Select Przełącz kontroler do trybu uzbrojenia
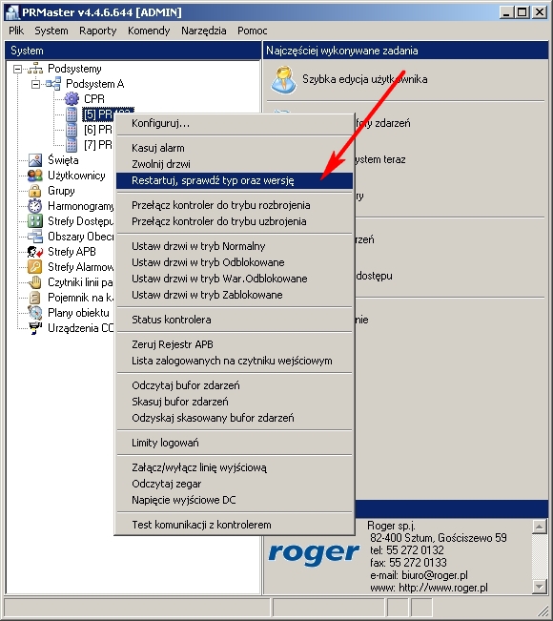 coord(235,221)
